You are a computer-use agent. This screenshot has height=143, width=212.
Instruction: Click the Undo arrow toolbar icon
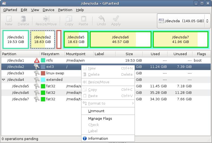[102, 19]
